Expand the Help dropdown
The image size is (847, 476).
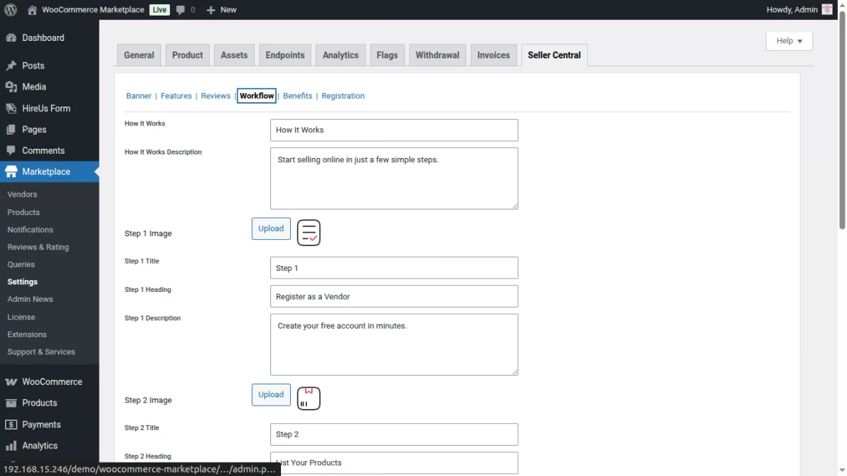point(788,40)
